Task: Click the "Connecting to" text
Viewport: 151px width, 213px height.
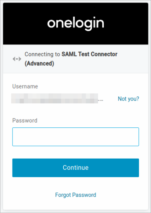Action: 42,54
